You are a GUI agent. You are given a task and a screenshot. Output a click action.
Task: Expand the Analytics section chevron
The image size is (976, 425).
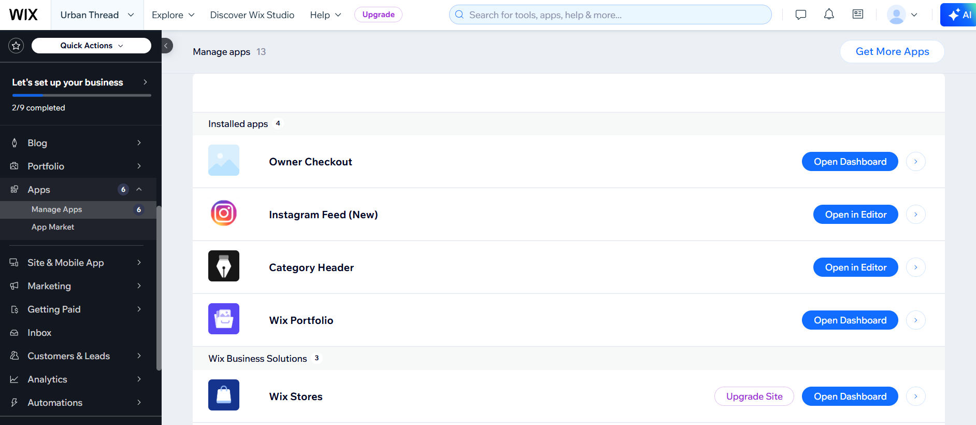(x=139, y=379)
